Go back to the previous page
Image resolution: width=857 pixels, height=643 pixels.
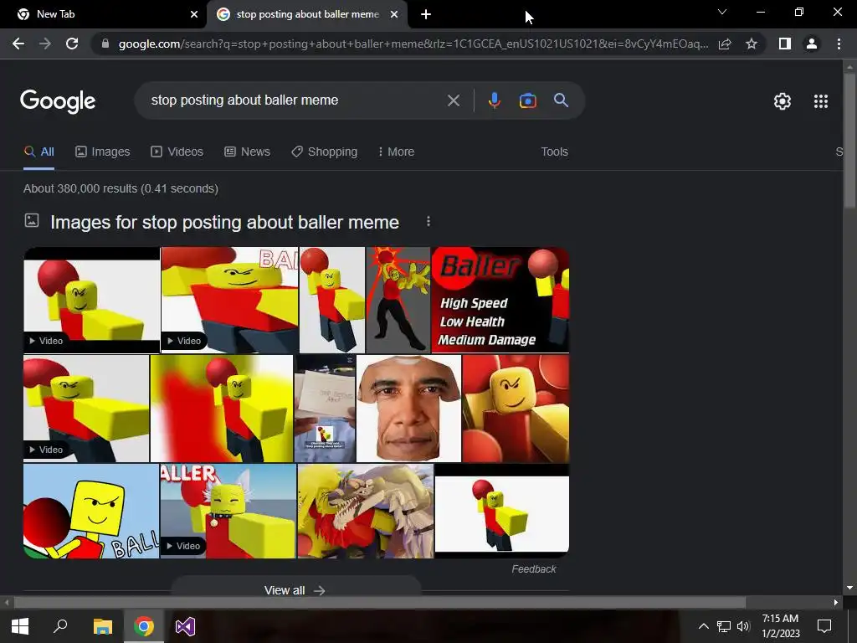(x=18, y=44)
